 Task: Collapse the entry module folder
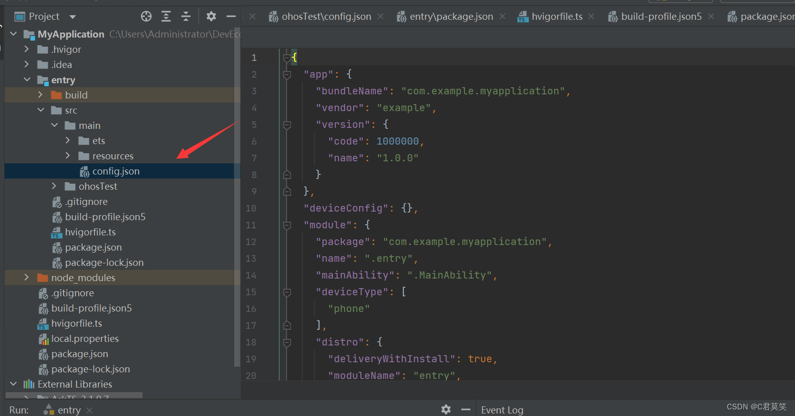pos(27,80)
